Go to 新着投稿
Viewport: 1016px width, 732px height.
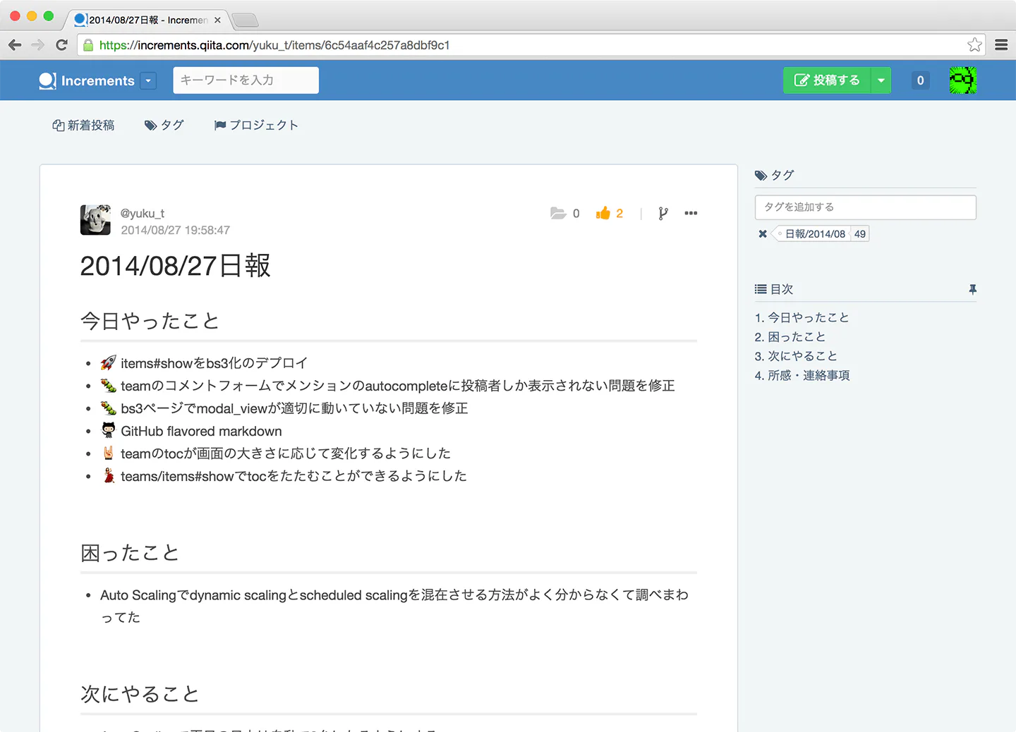(x=83, y=126)
